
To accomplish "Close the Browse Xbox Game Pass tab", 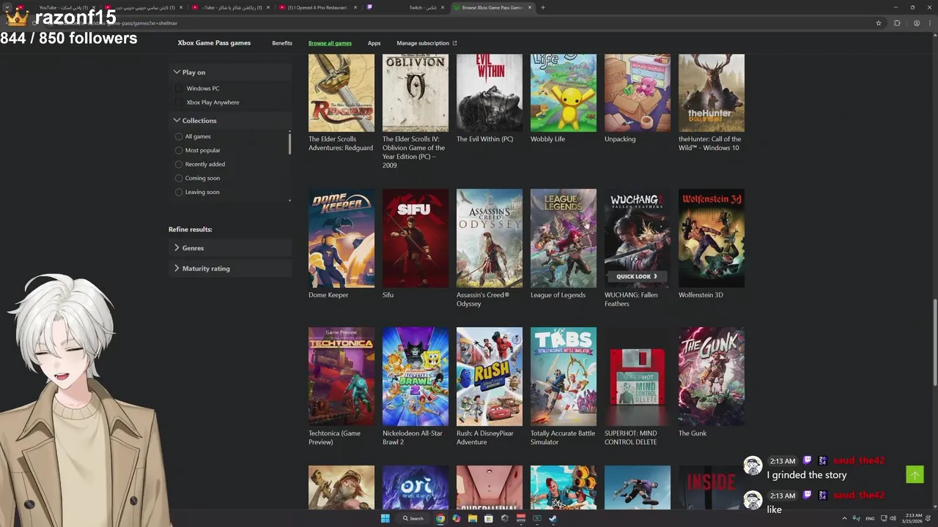I will tap(530, 7).
